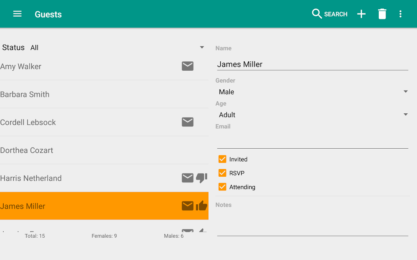
Task: Toggle the Attending checkbox
Action: (222, 187)
